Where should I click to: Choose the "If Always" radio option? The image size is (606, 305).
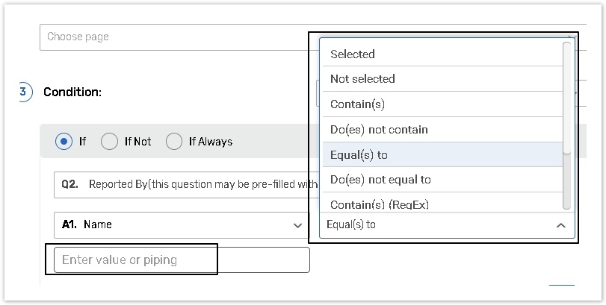pyautogui.click(x=174, y=141)
